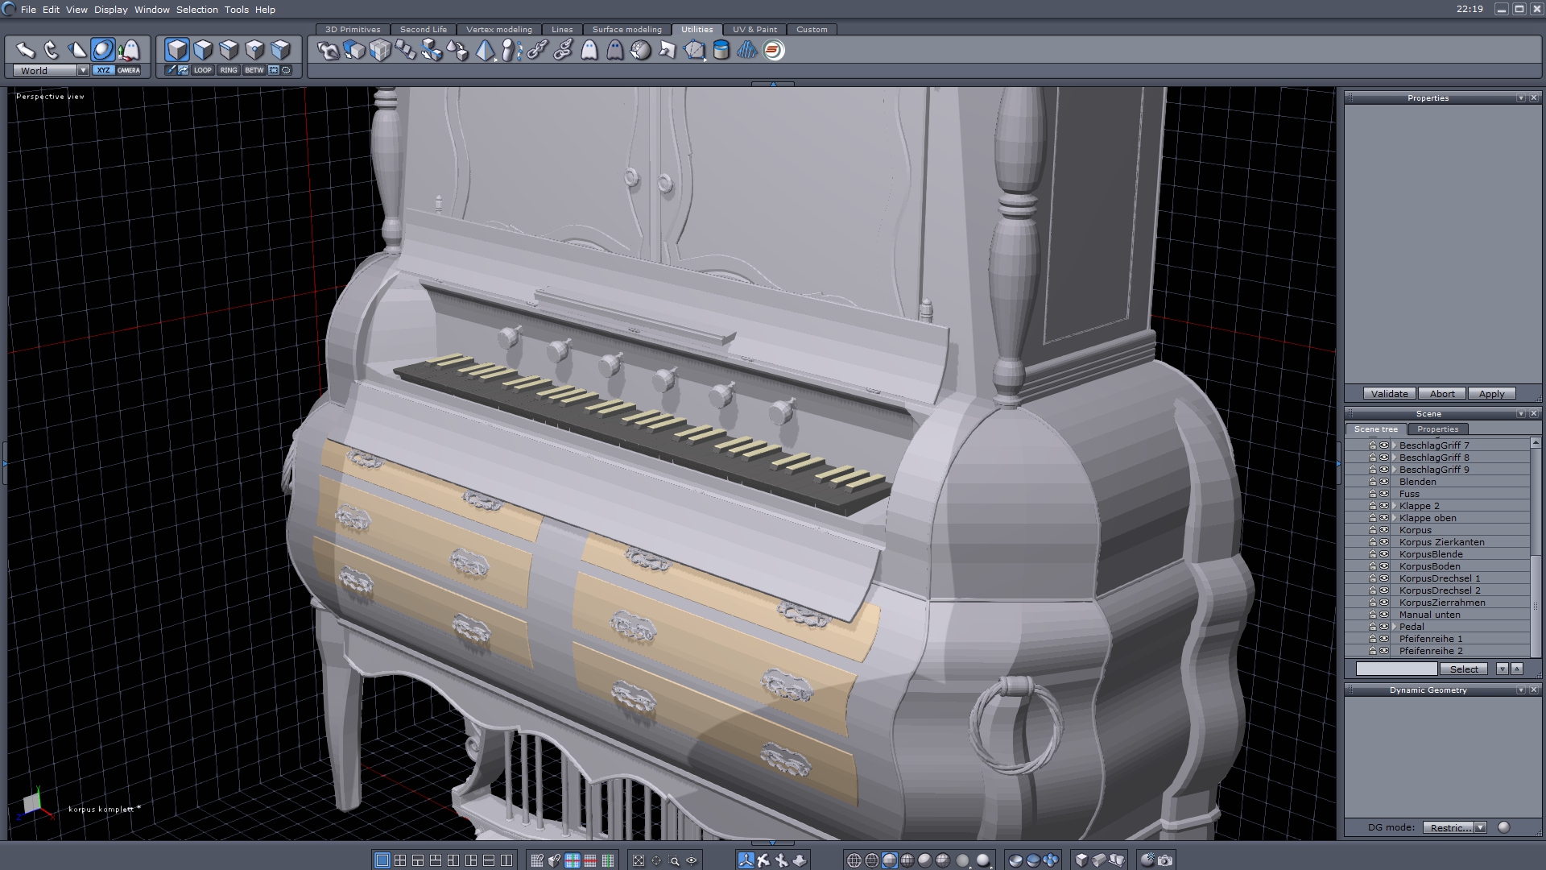
Task: Select the single viewport layout icon
Action: 382,860
